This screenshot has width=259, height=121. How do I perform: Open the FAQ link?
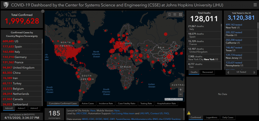[166, 113]
